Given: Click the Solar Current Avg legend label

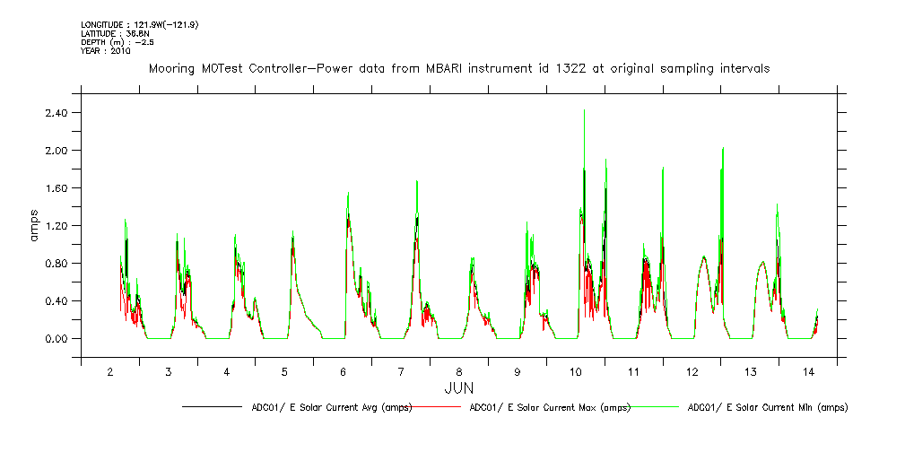Looking at the screenshot, I should [332, 407].
